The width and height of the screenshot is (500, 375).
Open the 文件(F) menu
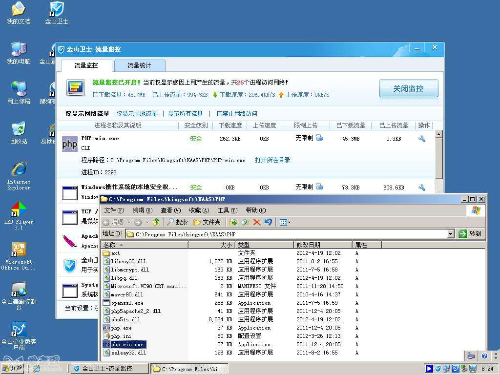click(114, 210)
